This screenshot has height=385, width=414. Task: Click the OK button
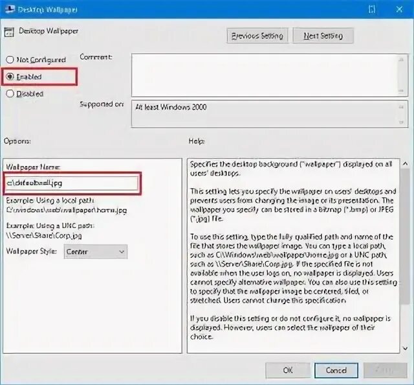click(x=287, y=370)
